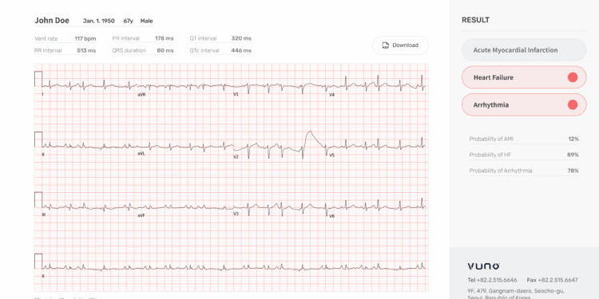This screenshot has height=299, width=599.
Task: Click the Probability of Arrhythmia label
Action: point(501,171)
